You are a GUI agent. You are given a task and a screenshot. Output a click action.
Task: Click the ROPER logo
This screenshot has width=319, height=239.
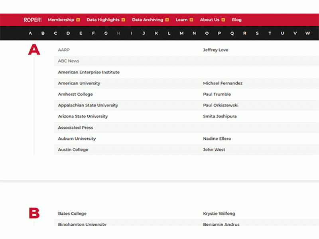pos(32,20)
